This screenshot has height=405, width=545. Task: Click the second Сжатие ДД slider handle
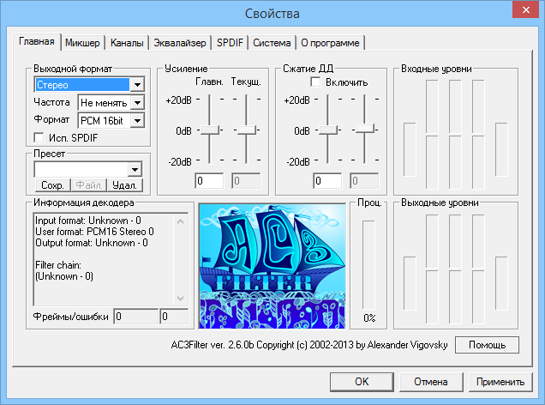point(365,129)
